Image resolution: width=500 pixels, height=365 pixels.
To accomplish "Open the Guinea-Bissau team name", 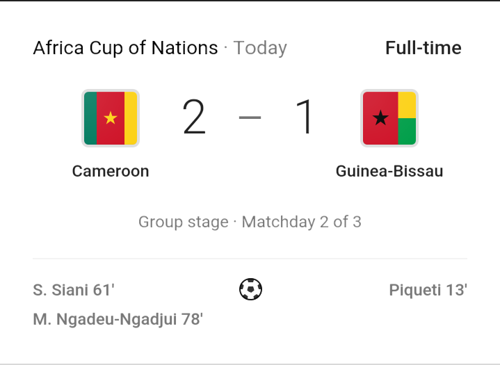I will pyautogui.click(x=389, y=171).
